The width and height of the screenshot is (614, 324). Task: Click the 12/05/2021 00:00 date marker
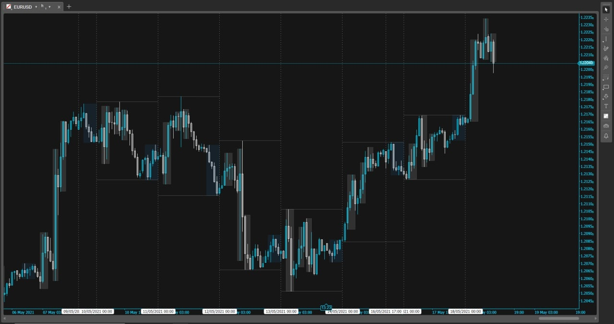[x=220, y=312]
